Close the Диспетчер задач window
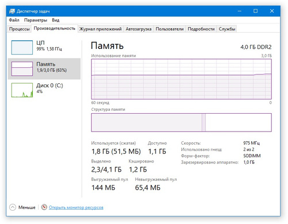 [x=272, y=11]
